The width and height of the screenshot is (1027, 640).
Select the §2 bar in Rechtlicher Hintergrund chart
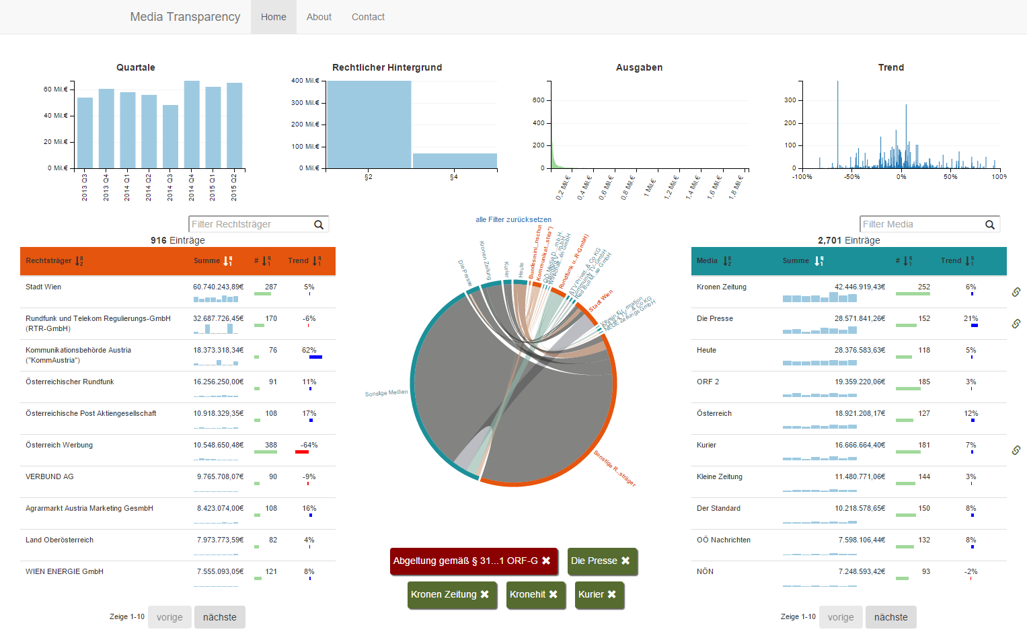pyautogui.click(x=369, y=125)
